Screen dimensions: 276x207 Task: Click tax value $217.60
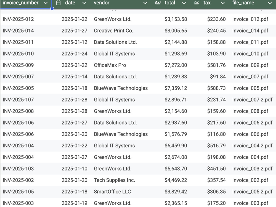click(x=216, y=123)
